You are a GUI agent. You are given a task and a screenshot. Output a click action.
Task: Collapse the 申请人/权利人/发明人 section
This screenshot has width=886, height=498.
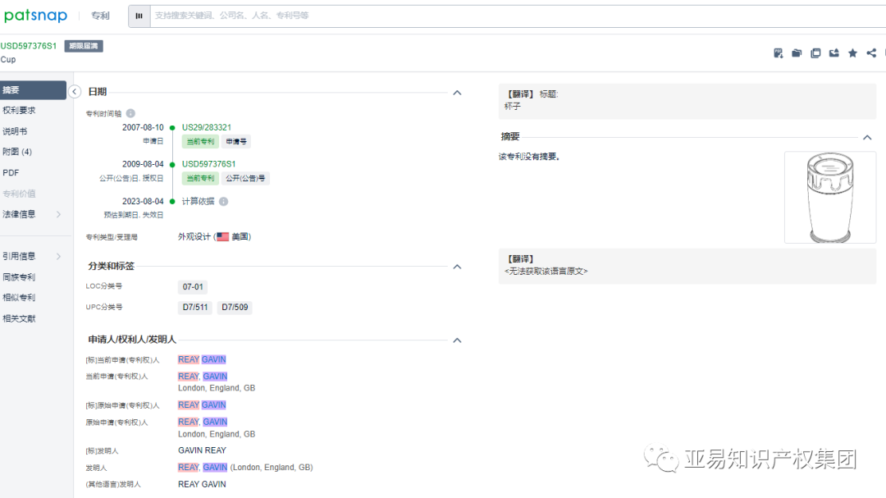(457, 340)
